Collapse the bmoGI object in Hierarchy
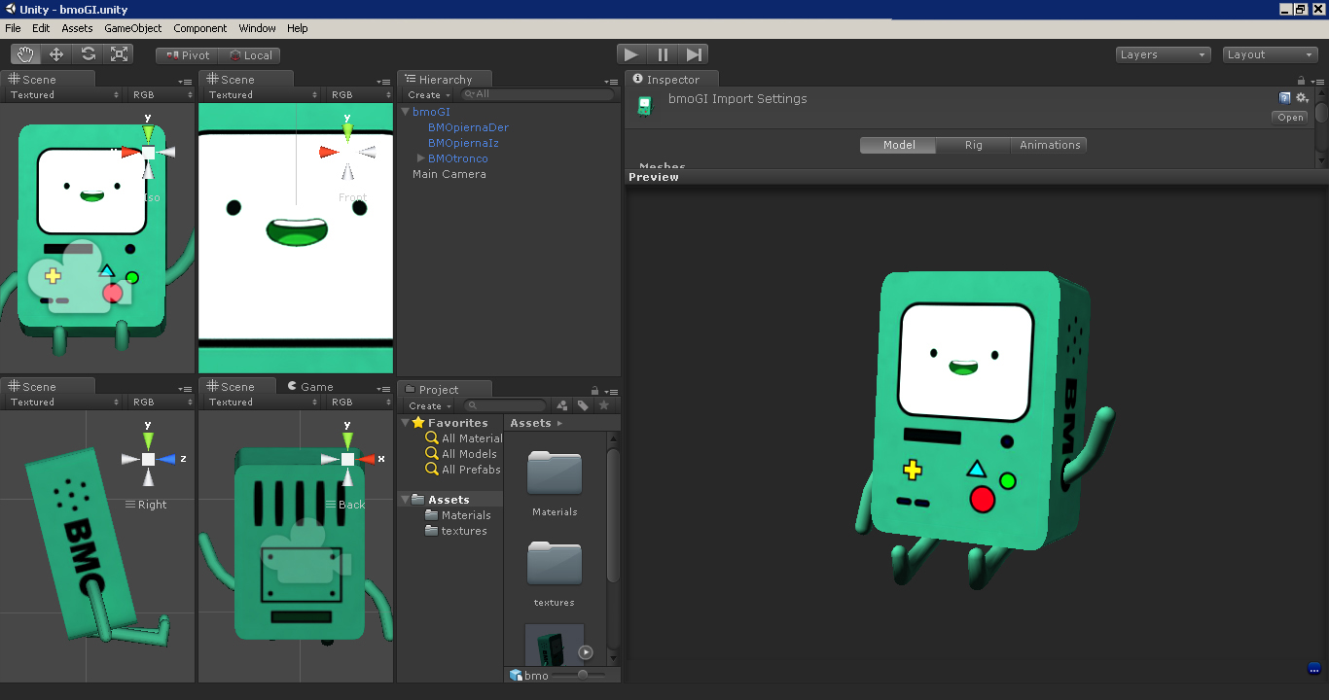Image resolution: width=1329 pixels, height=700 pixels. coord(406,112)
